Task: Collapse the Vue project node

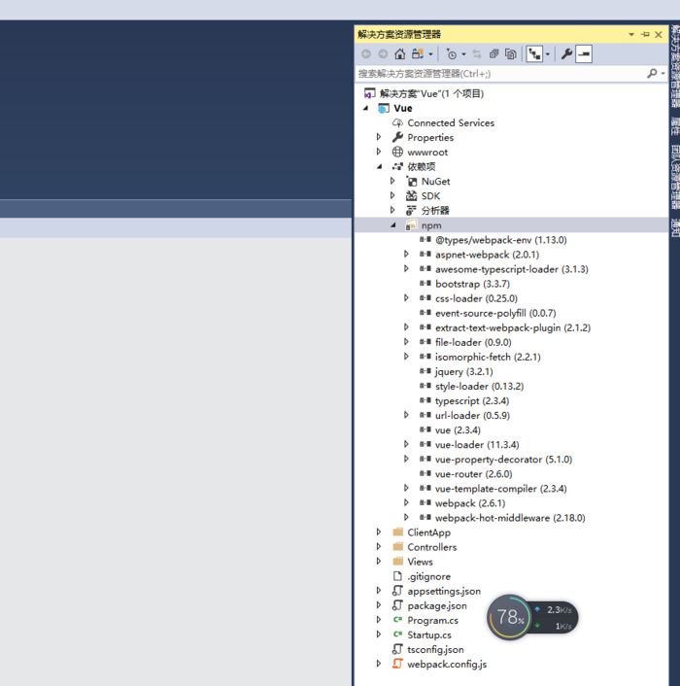Action: click(x=366, y=108)
